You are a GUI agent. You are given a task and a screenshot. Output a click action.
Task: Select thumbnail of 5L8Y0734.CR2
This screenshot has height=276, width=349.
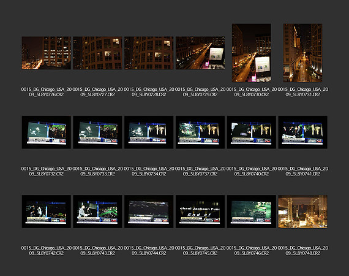tap(149, 132)
